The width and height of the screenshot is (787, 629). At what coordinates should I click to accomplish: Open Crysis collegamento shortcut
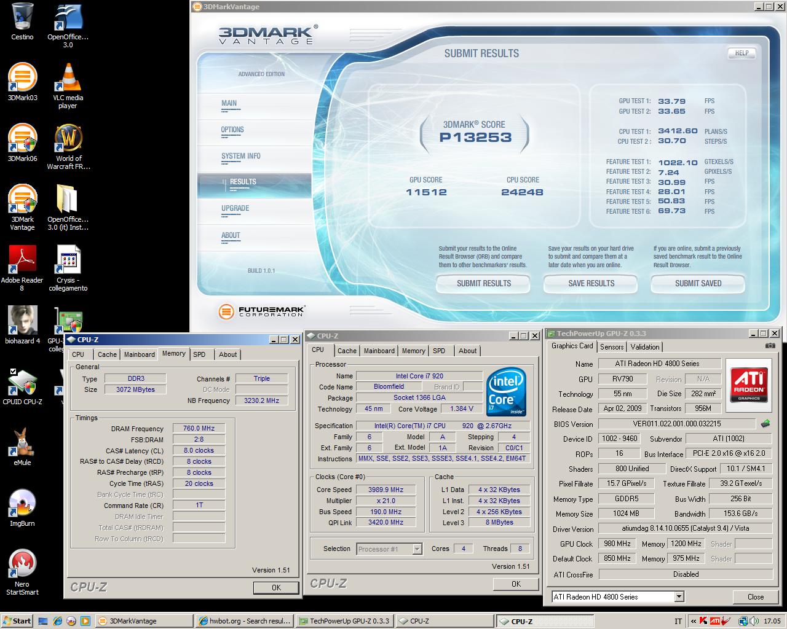click(x=68, y=268)
